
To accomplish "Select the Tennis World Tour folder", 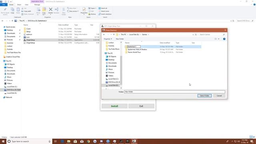I will [x=134, y=52].
